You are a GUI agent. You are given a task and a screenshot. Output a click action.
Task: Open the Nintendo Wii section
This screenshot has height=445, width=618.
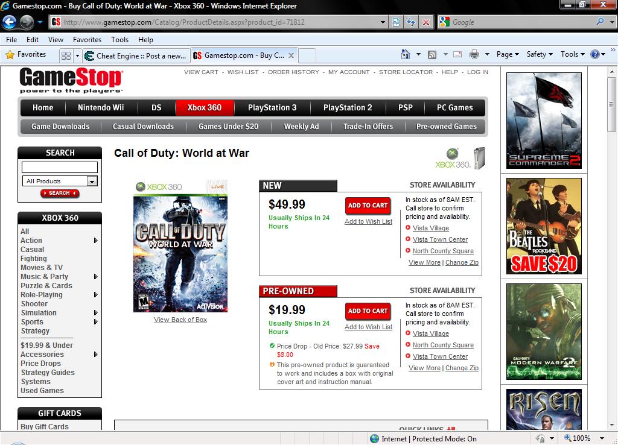coord(101,107)
